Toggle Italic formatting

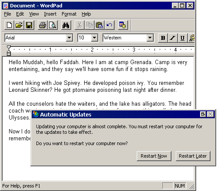point(173,38)
